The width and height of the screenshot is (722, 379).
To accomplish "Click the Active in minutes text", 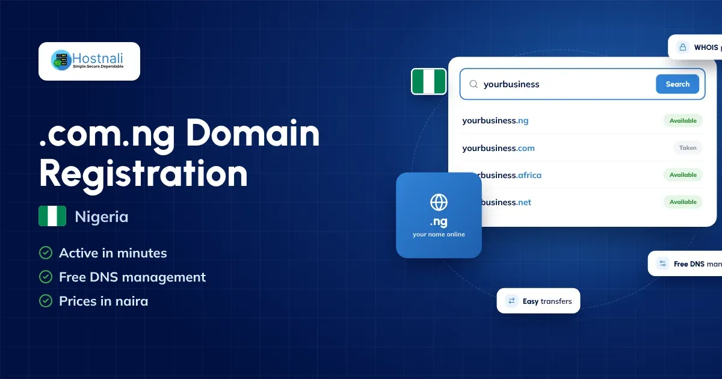I will [x=113, y=253].
